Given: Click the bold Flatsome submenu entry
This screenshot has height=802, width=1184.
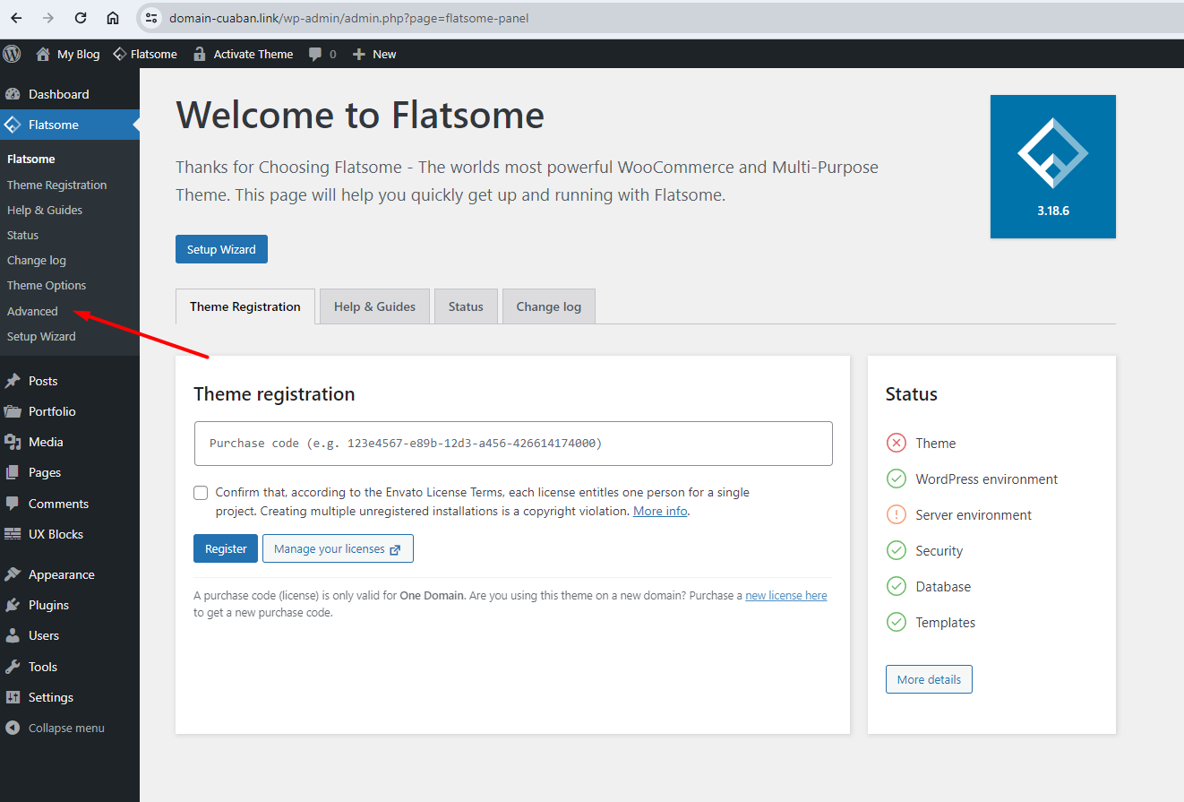Looking at the screenshot, I should (x=31, y=159).
